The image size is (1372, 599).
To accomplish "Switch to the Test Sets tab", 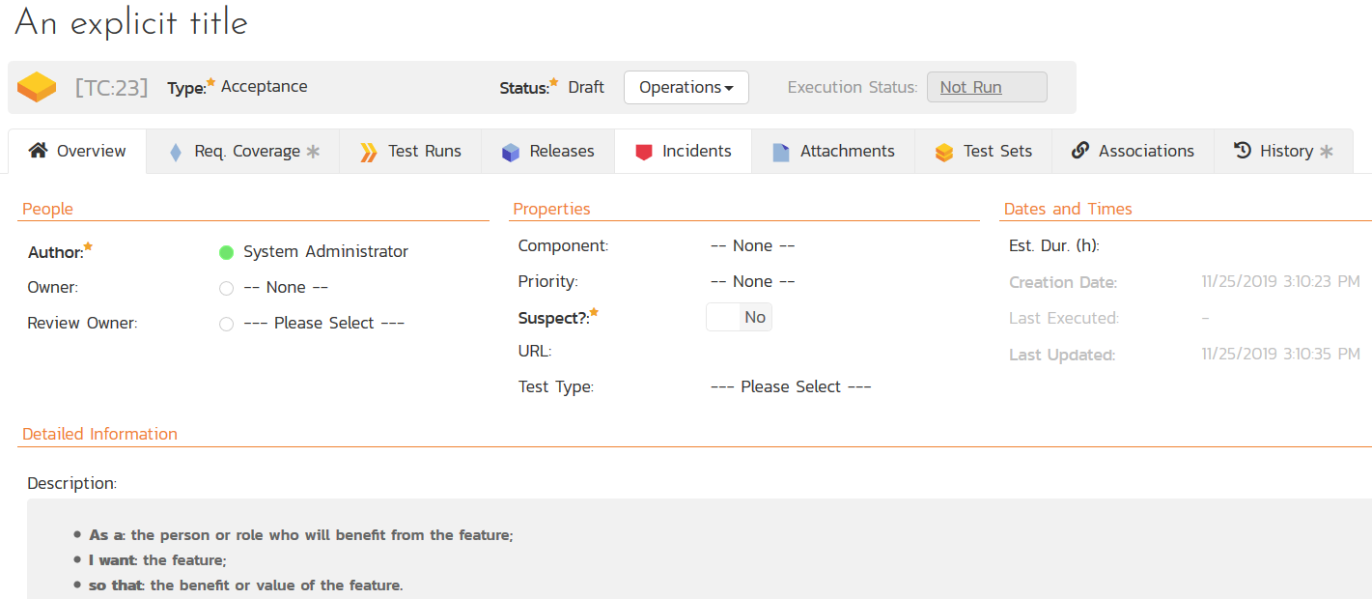I will pos(985,151).
